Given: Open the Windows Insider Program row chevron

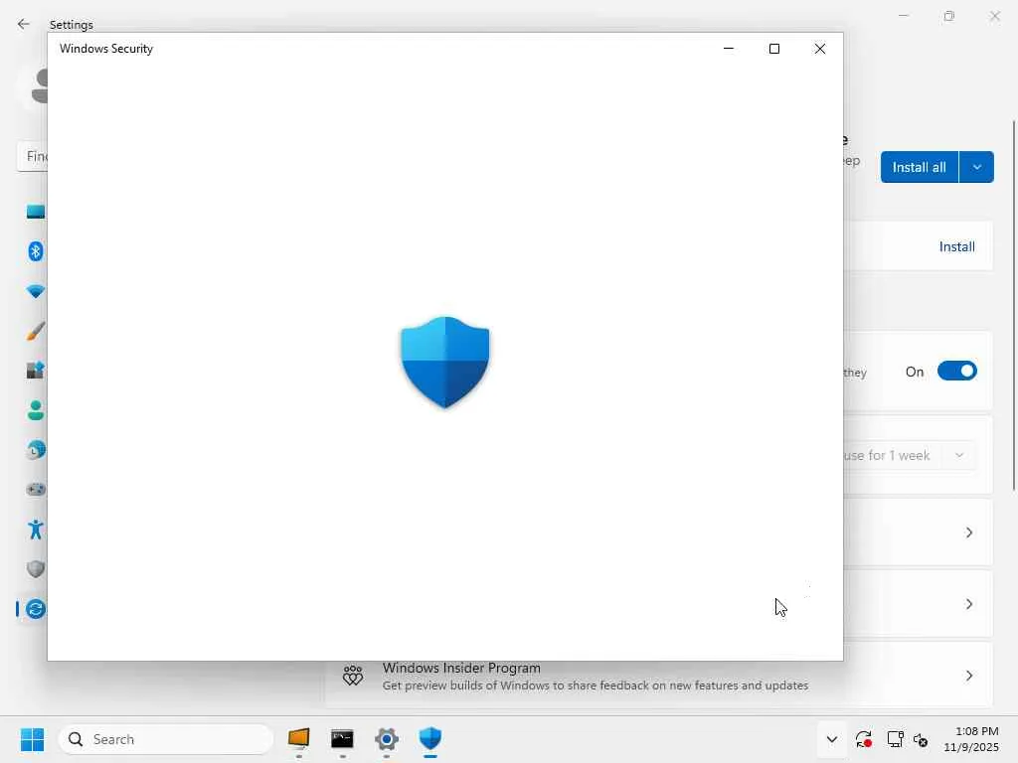Looking at the screenshot, I should [x=968, y=676].
